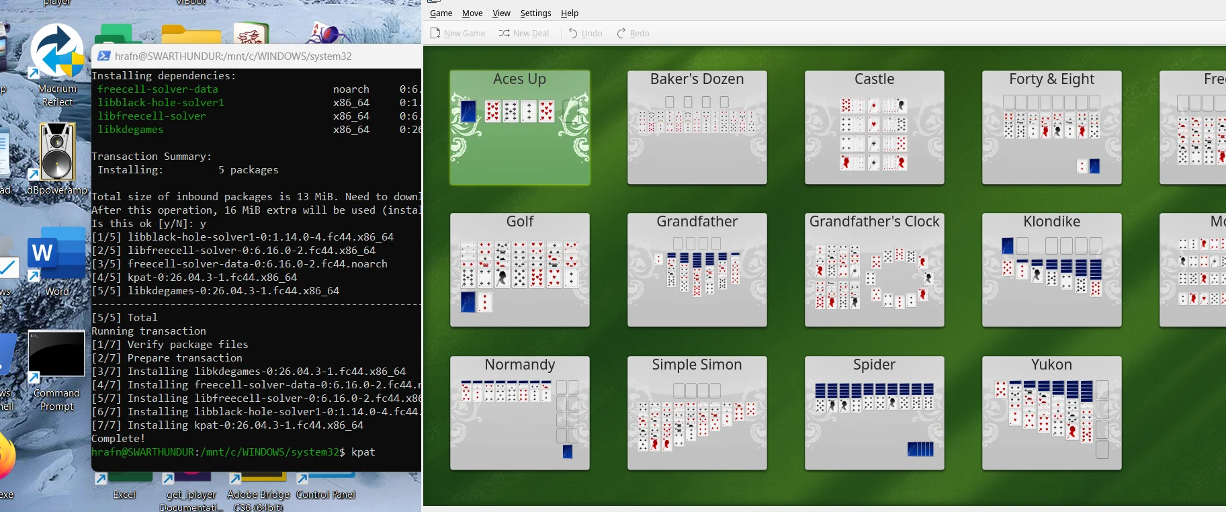Image resolution: width=1226 pixels, height=512 pixels.
Task: Pick the Castle solitaire game
Action: point(875,128)
